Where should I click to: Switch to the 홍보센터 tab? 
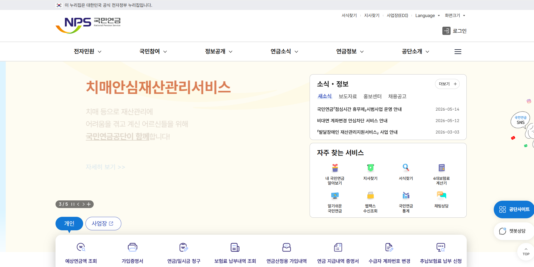click(372, 96)
